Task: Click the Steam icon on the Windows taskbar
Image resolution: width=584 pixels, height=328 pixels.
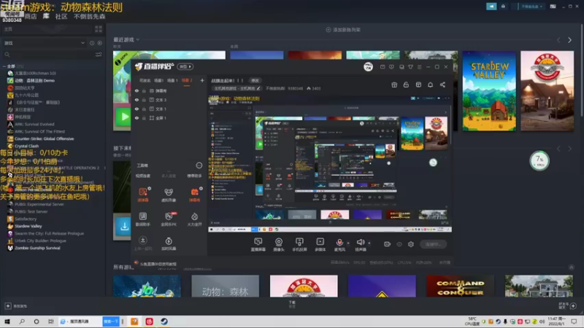Action: [x=164, y=321]
